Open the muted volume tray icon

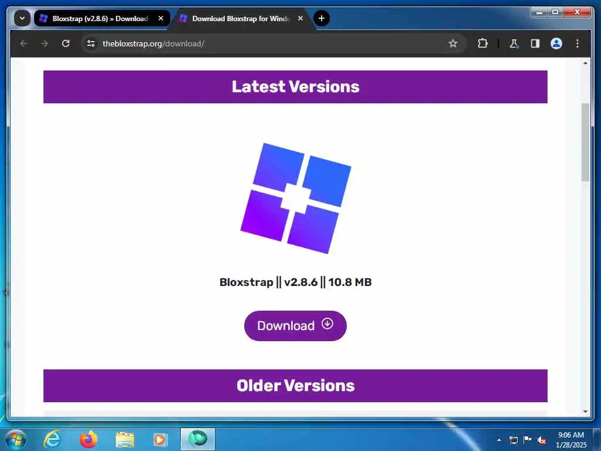[542, 440]
